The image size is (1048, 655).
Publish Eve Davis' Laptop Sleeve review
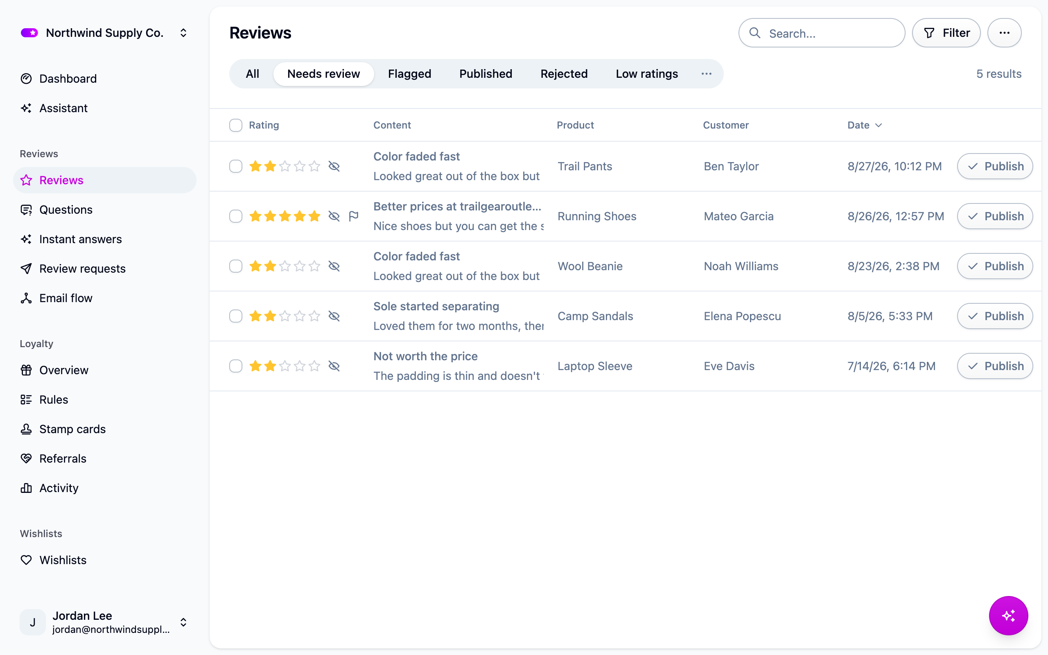pyautogui.click(x=995, y=366)
